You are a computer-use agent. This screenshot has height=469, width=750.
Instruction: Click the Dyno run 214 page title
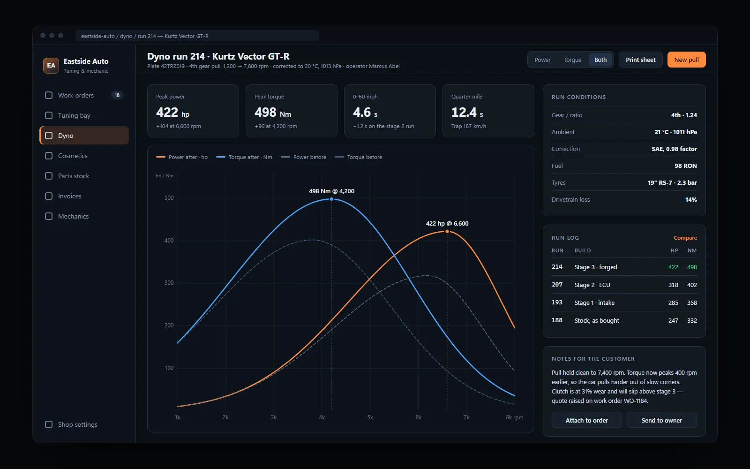coord(218,56)
